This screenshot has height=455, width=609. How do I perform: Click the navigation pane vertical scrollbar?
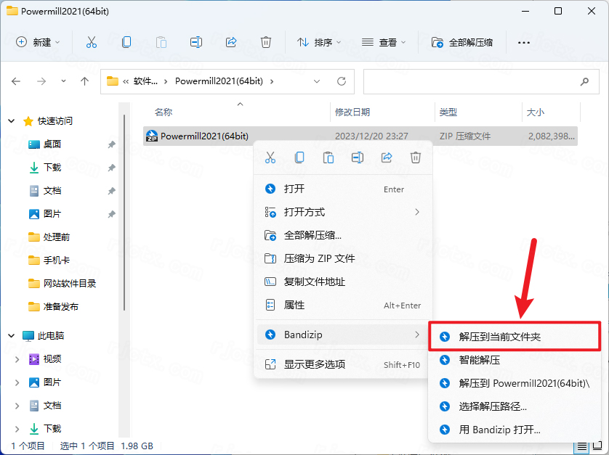pos(124,213)
